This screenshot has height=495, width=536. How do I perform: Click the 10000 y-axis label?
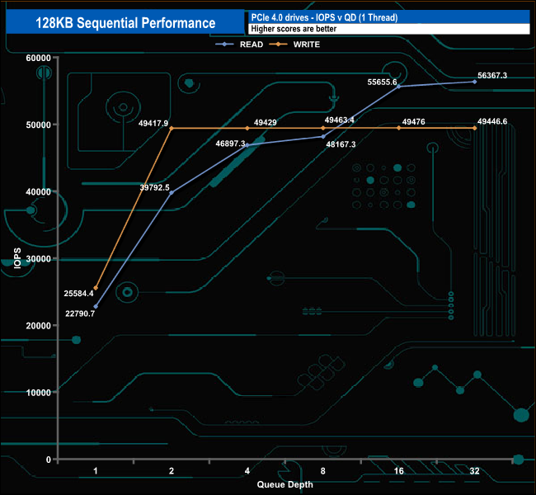[38, 393]
